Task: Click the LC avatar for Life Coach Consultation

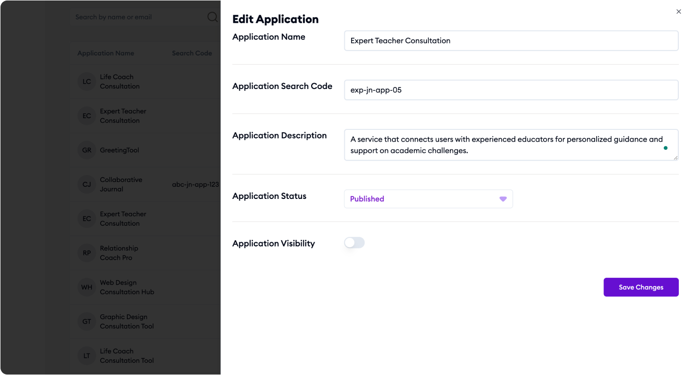Action: (87, 82)
